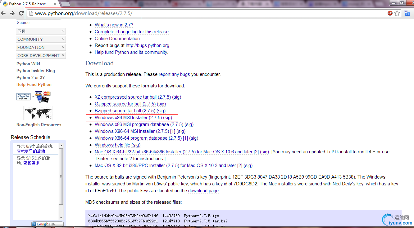
Task: Open the sig link for Windows x86 MSI Installer
Action: pos(167,118)
